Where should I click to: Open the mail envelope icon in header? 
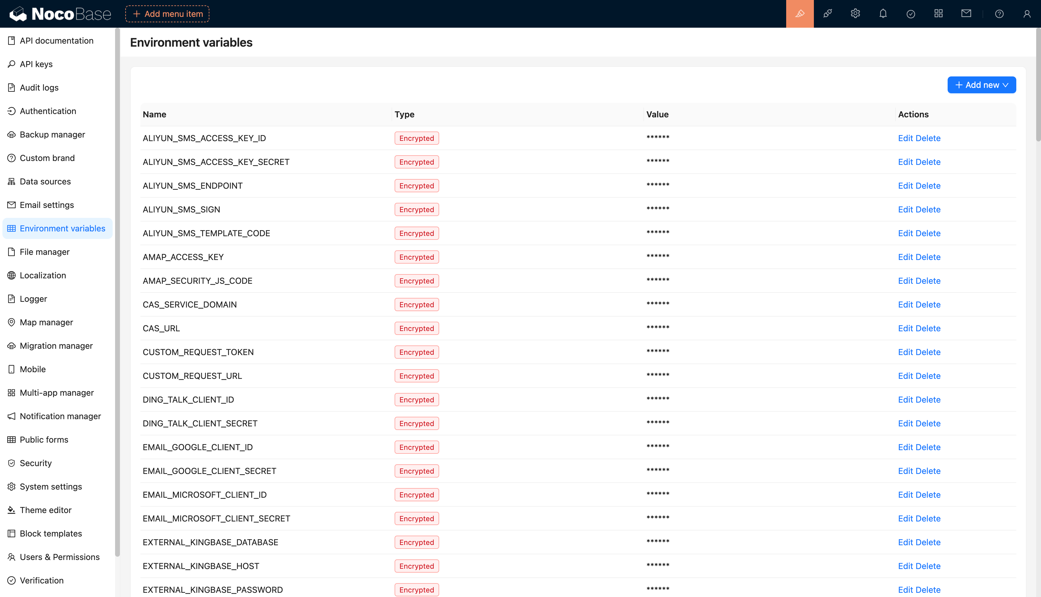click(966, 14)
